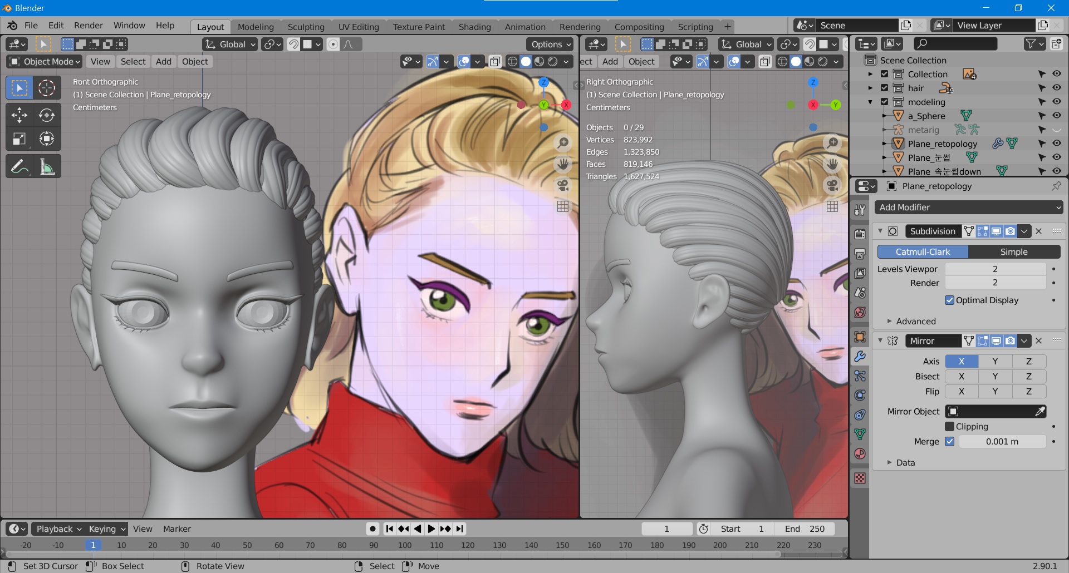Viewport: 1069px width, 573px height.
Task: Click zoom view icon in front viewport
Action: point(563,144)
